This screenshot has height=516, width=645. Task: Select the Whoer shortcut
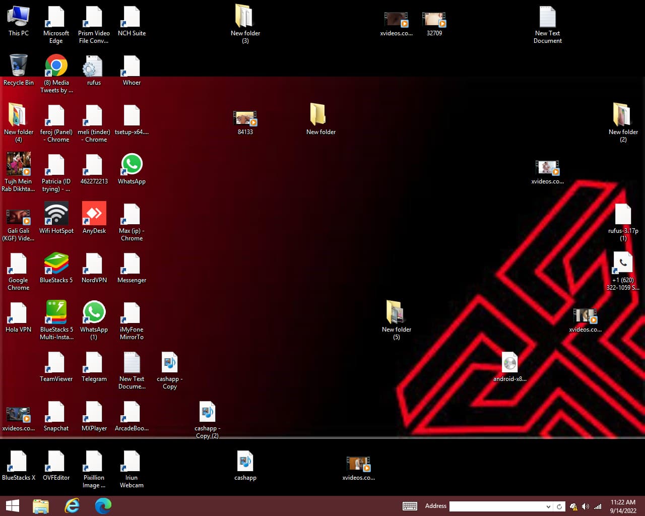click(132, 71)
